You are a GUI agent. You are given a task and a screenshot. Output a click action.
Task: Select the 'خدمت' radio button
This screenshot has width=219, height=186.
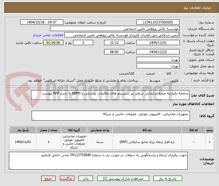point(159,73)
